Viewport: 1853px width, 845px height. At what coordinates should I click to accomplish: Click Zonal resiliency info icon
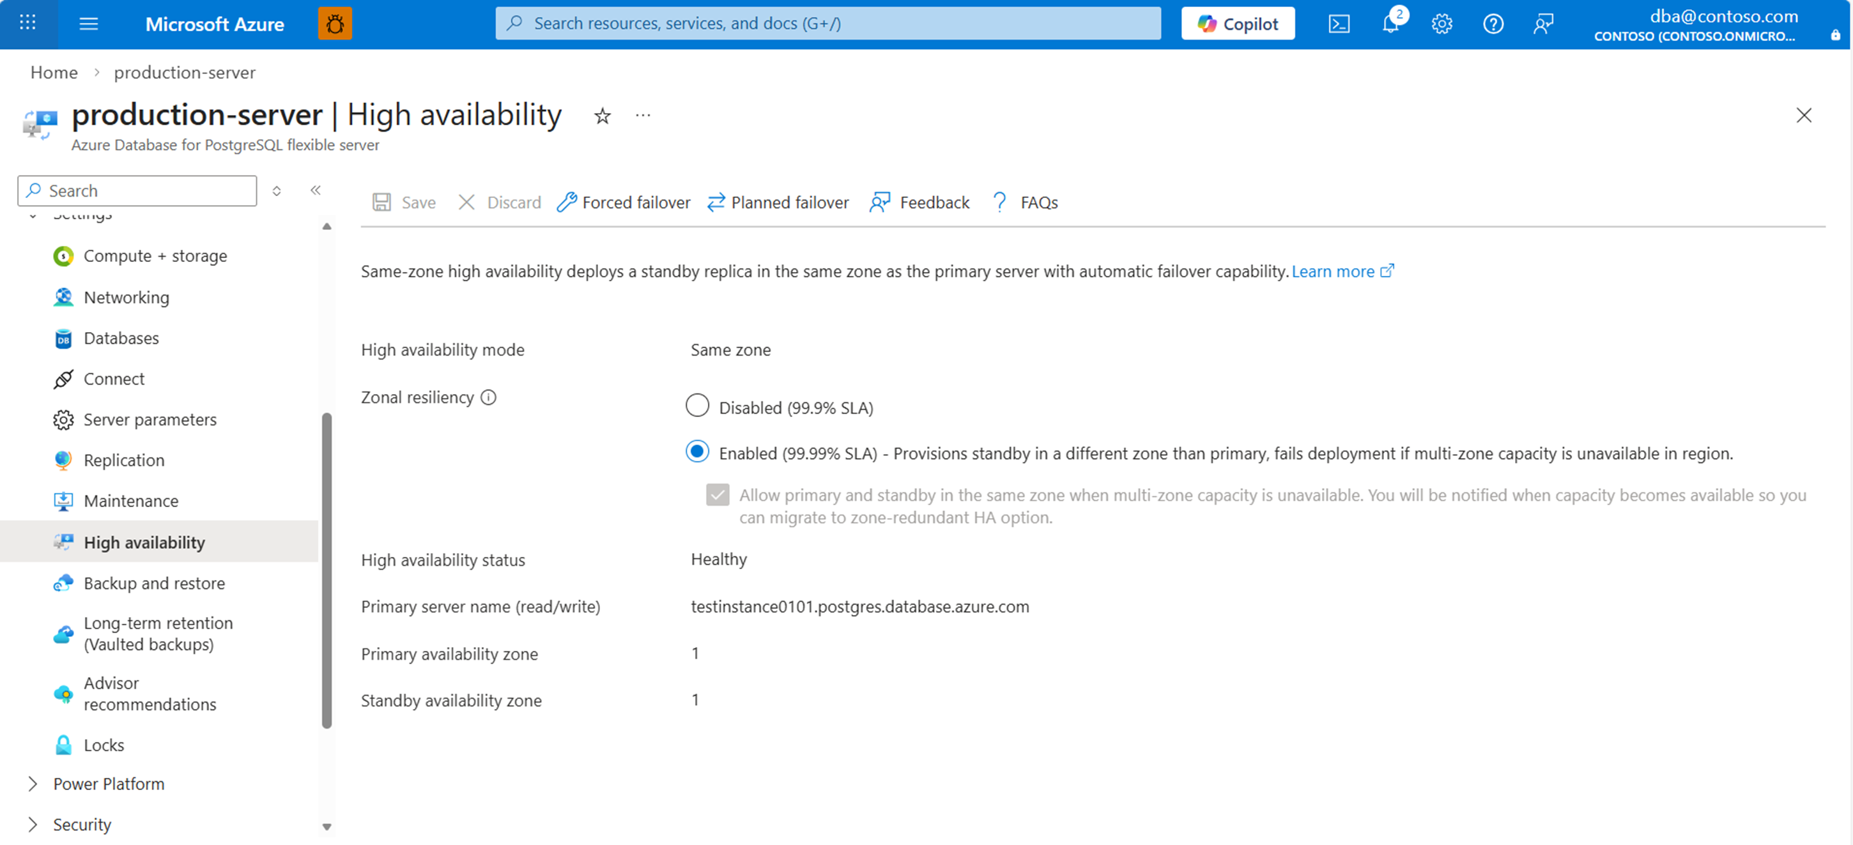coord(488,398)
